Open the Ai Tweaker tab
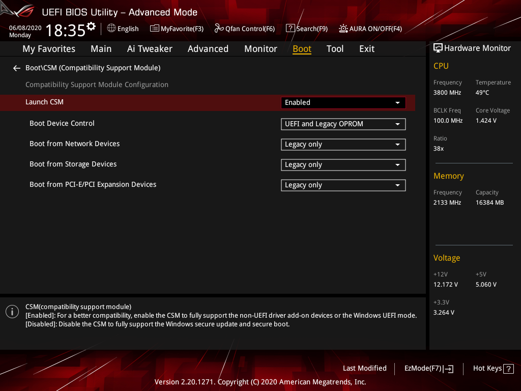521x391 pixels. click(150, 49)
